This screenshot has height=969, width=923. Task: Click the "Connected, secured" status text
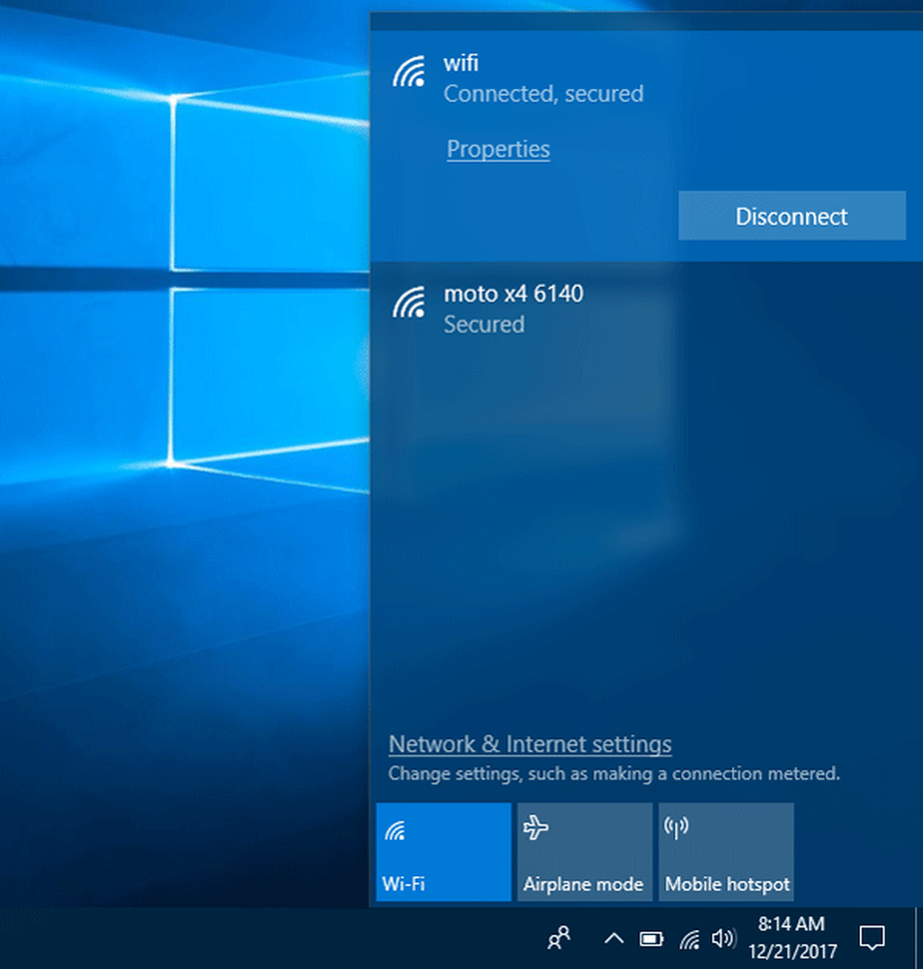tap(543, 94)
